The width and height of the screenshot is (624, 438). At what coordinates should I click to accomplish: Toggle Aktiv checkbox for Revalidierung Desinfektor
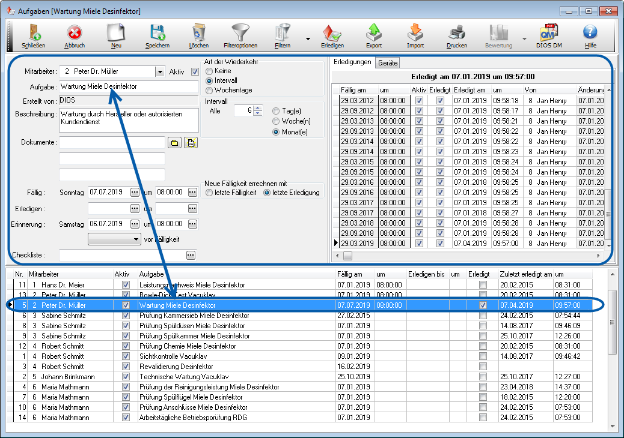(x=126, y=367)
